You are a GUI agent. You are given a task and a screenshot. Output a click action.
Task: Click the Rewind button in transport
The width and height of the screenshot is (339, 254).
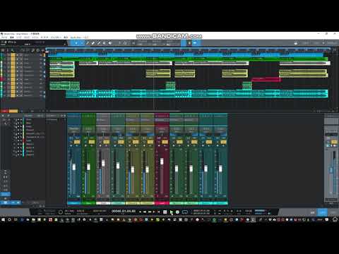[x=145, y=212]
